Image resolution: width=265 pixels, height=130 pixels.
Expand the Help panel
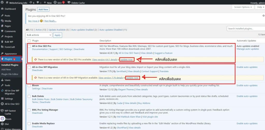pyautogui.click(x=260, y=7)
